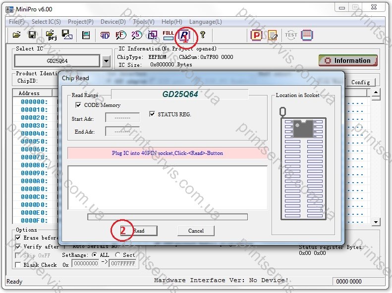Click the GD25Q64 Select IC field
The width and height of the screenshot is (392, 293).
click(x=57, y=61)
